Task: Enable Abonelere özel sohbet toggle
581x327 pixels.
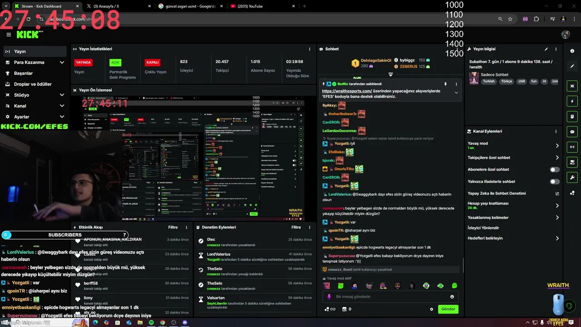Action: (555, 169)
